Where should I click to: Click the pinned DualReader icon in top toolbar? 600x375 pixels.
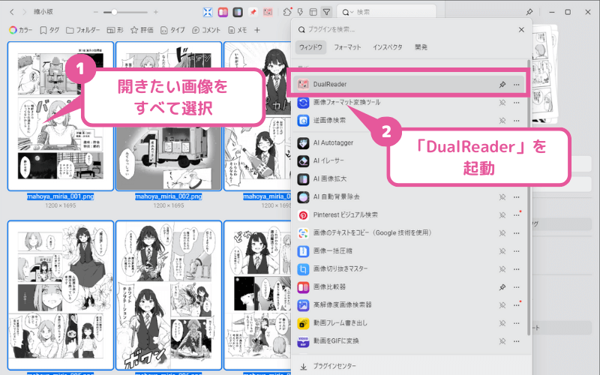click(268, 12)
